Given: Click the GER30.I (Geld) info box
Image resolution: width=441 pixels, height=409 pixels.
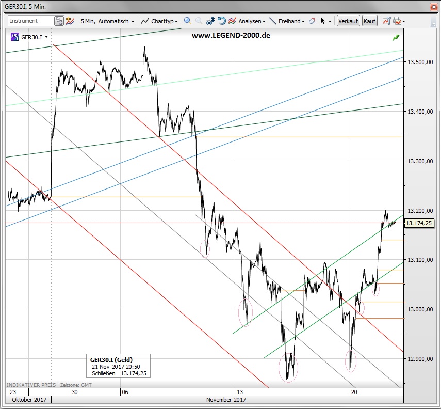Looking at the screenshot, I should [119, 366].
